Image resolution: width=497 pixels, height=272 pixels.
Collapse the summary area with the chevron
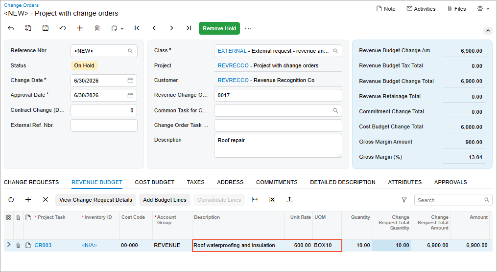pyautogui.click(x=488, y=31)
